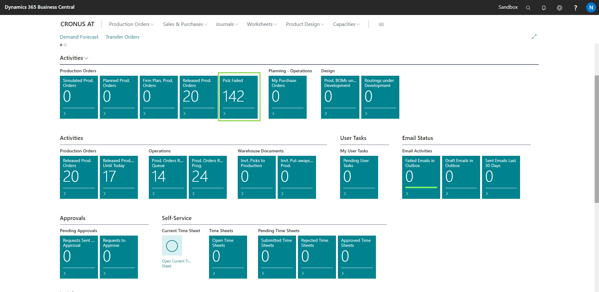Image resolution: width=599 pixels, height=292 pixels.
Task: Open the Demand Forecast link
Action: click(79, 37)
